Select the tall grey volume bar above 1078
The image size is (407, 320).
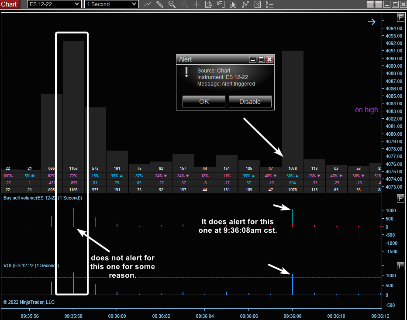(293, 108)
